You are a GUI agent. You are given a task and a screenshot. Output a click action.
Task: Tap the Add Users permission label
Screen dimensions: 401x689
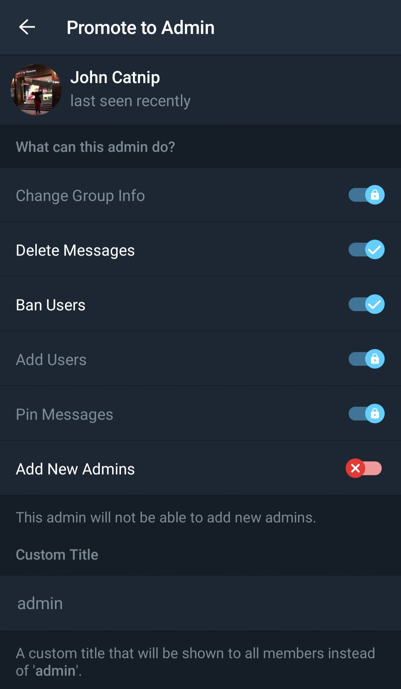click(x=51, y=360)
